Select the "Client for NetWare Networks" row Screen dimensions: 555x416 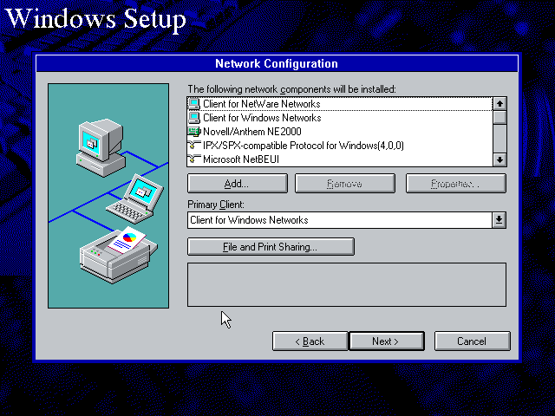[340, 104]
